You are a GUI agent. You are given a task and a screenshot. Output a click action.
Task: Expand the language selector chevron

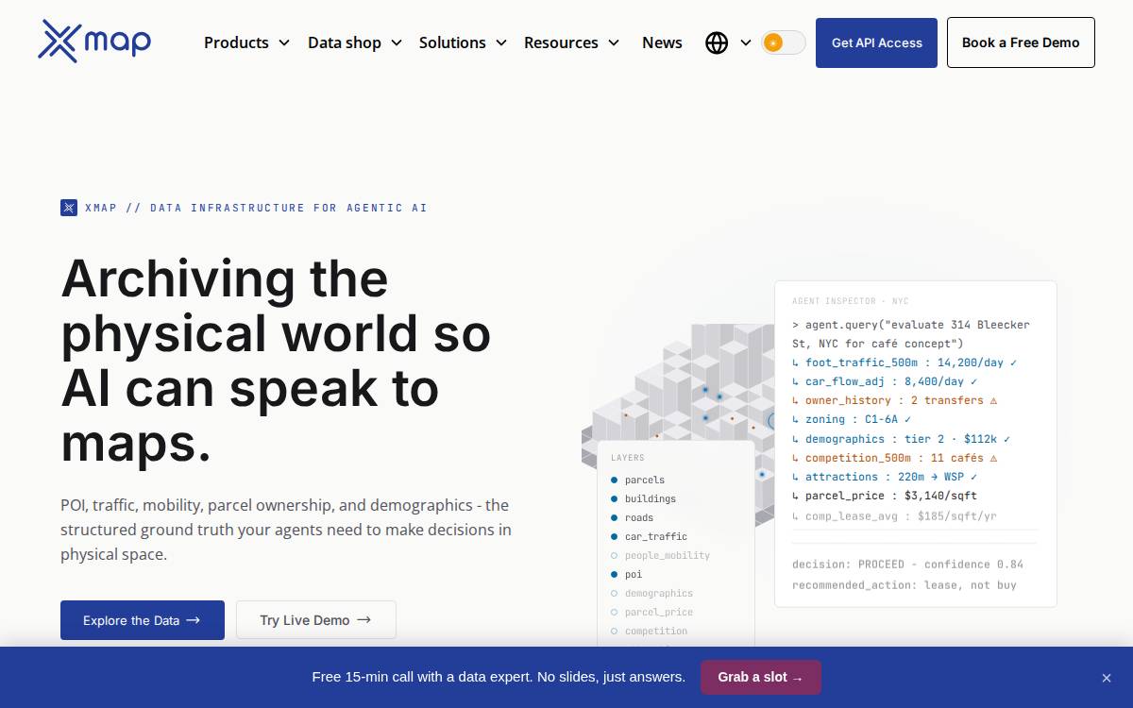tap(746, 42)
